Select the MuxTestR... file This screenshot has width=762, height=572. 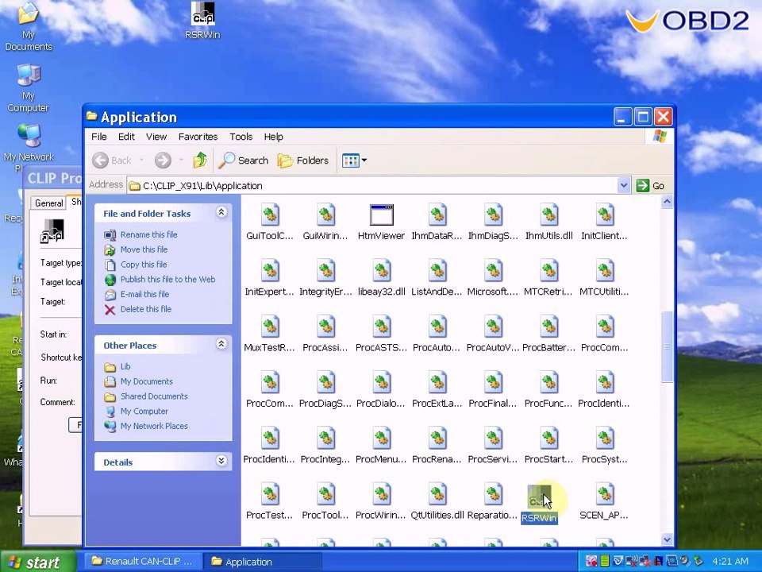(x=269, y=334)
